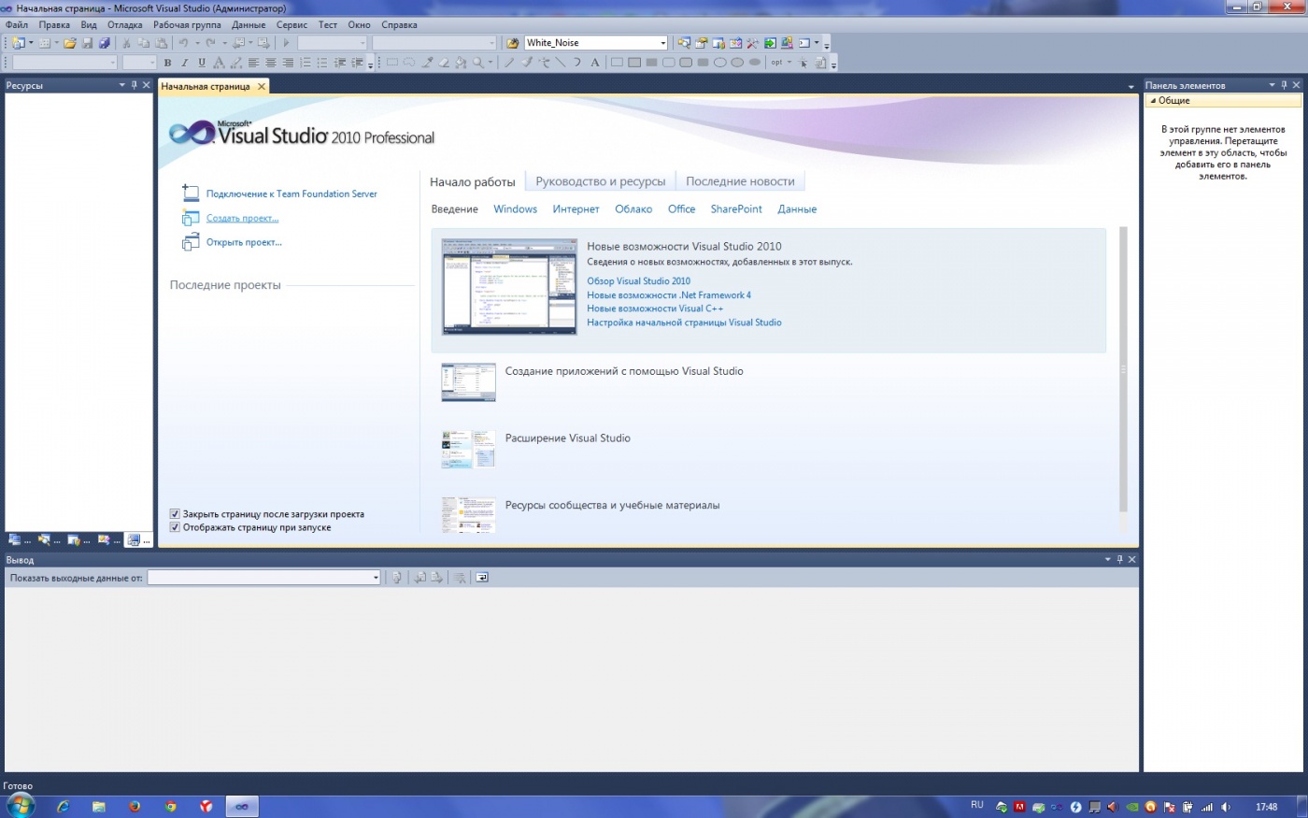Switch to 'Последние новости' tab
Viewport: 1308px width, 818px height.
pyautogui.click(x=740, y=181)
